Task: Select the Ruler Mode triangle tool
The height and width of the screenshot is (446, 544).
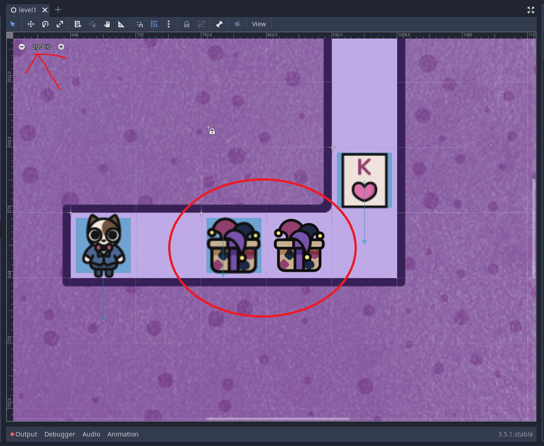Action: point(121,24)
